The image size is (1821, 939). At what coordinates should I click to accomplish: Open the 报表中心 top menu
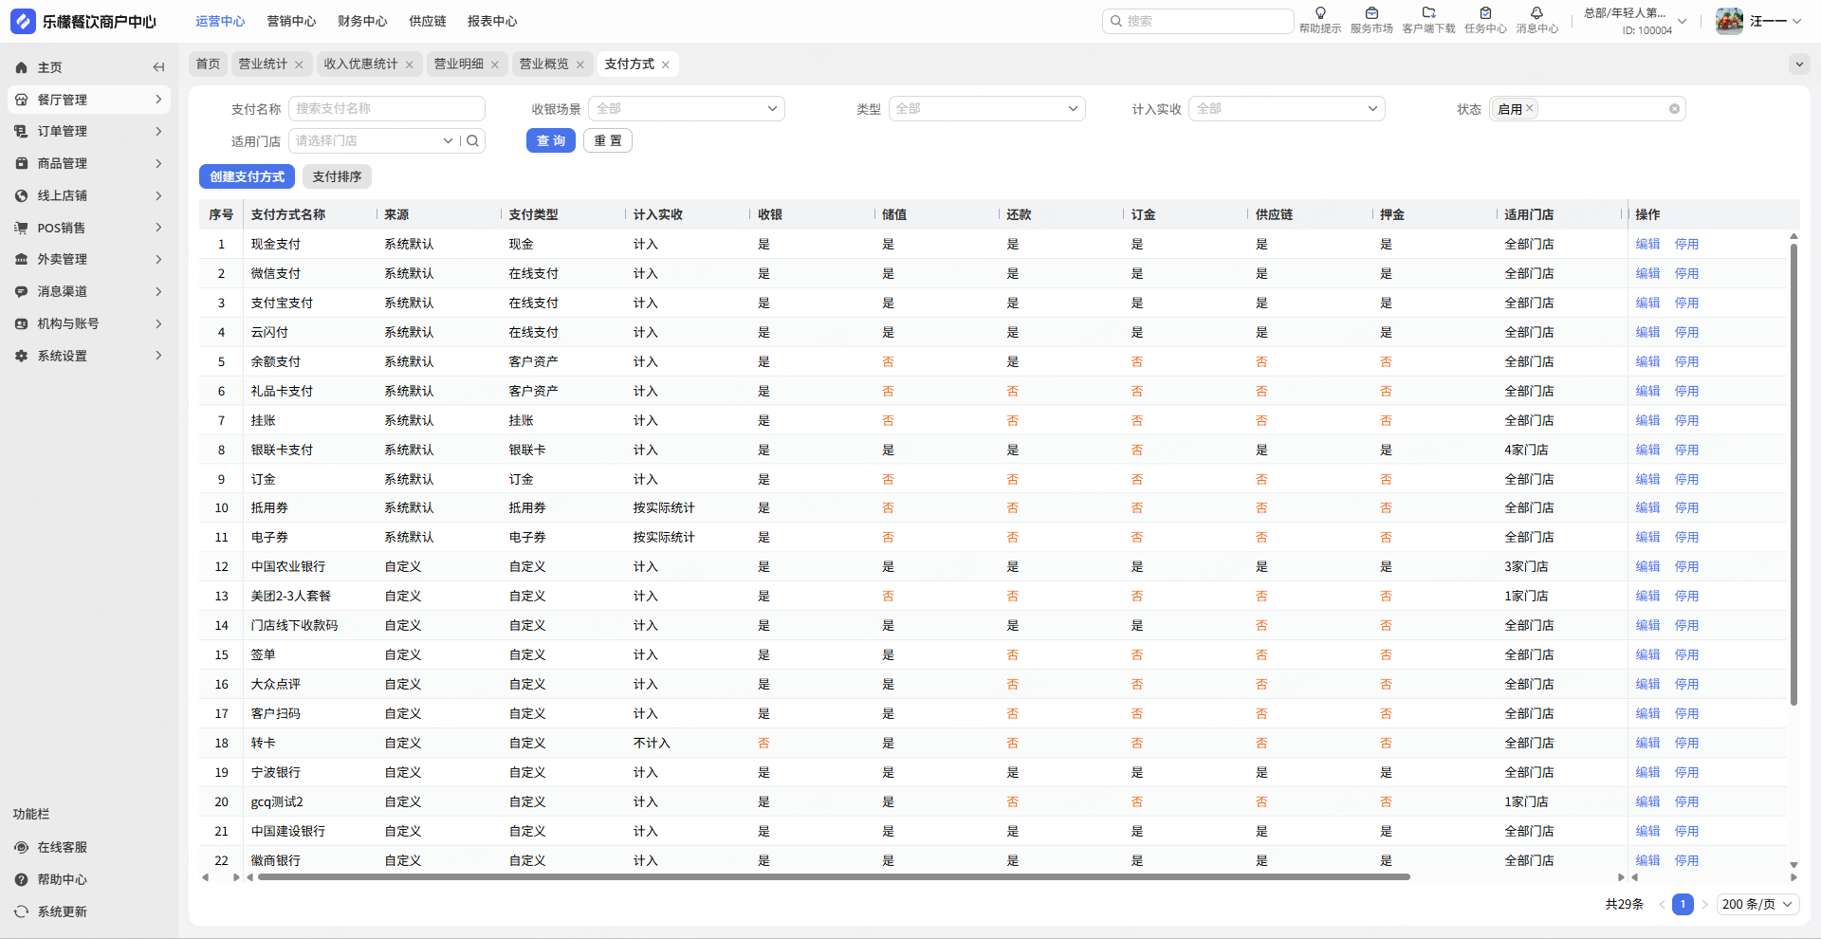[x=492, y=21]
